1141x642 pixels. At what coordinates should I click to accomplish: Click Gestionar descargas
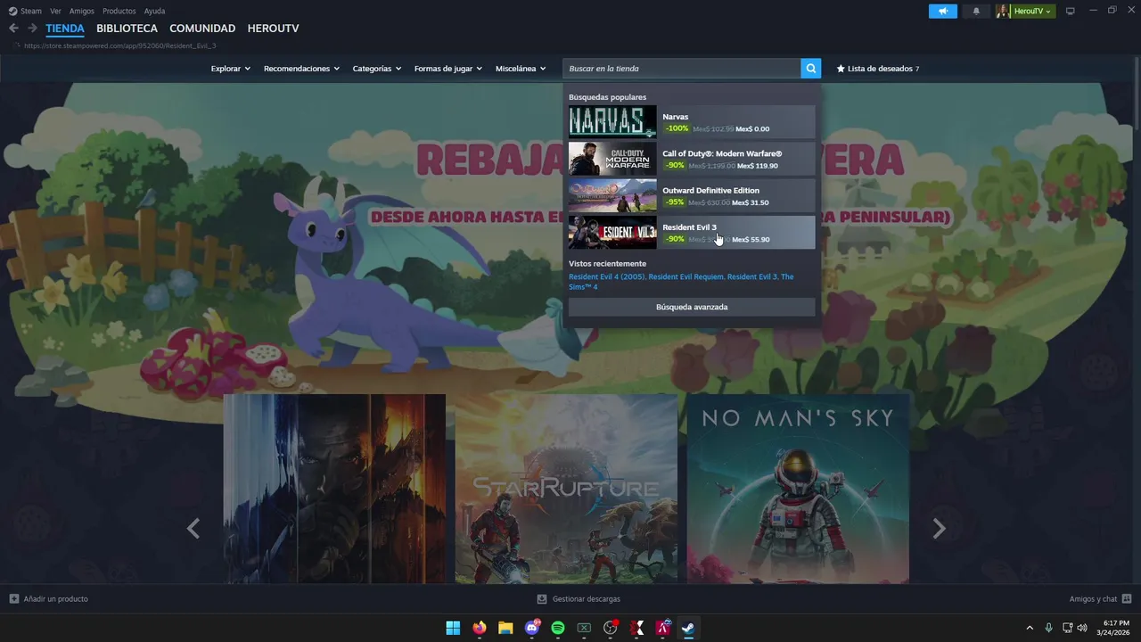click(x=586, y=599)
